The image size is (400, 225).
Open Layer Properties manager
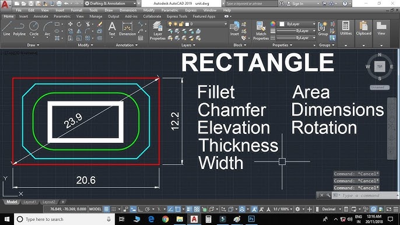(x=157, y=31)
